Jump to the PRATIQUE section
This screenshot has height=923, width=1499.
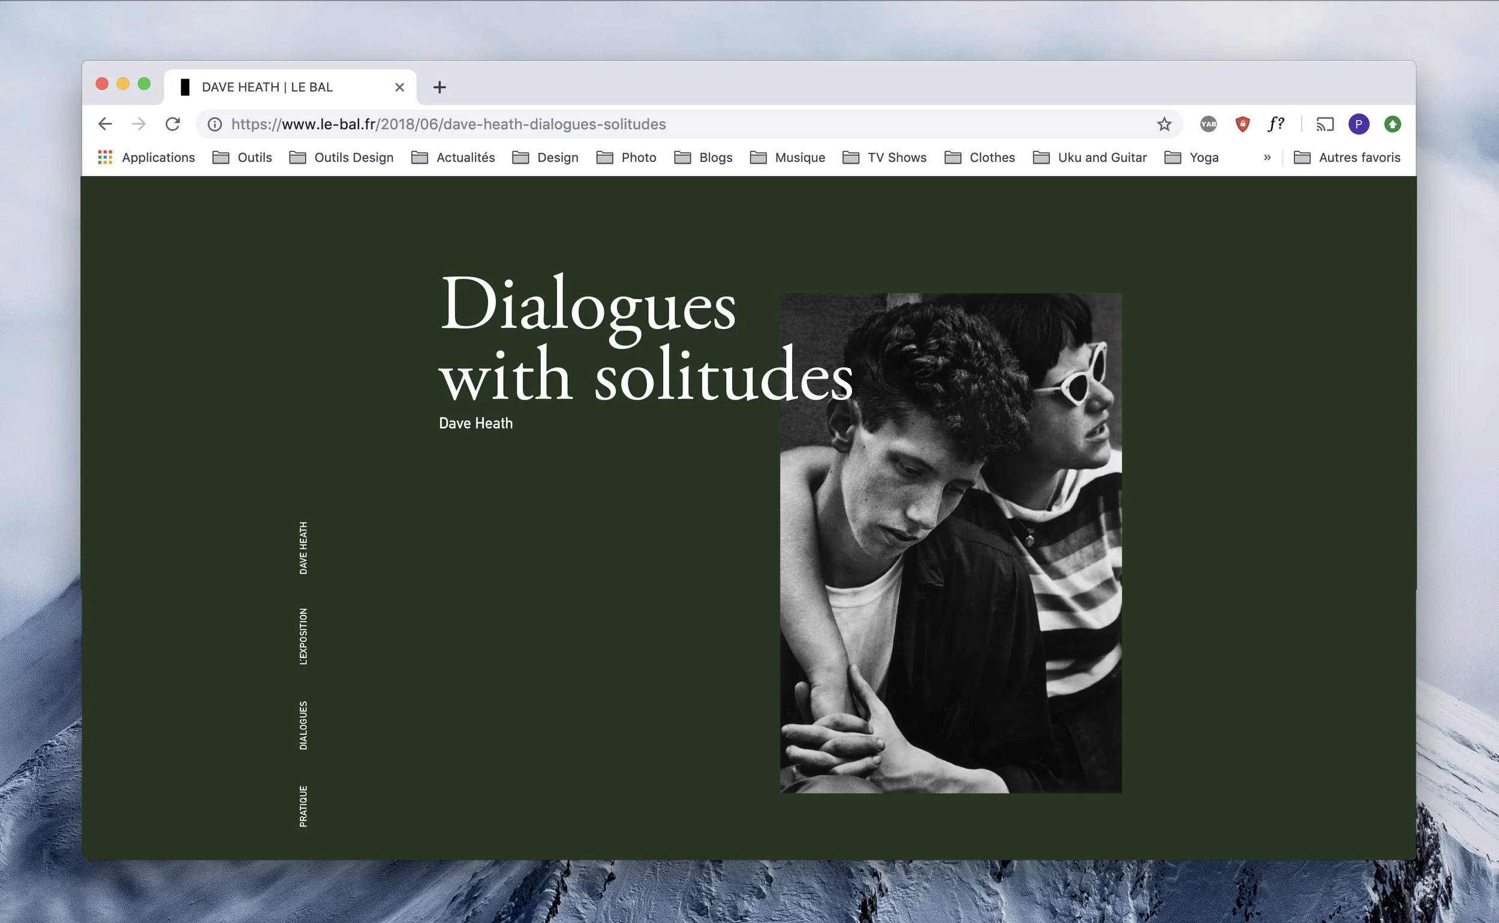pyautogui.click(x=303, y=806)
